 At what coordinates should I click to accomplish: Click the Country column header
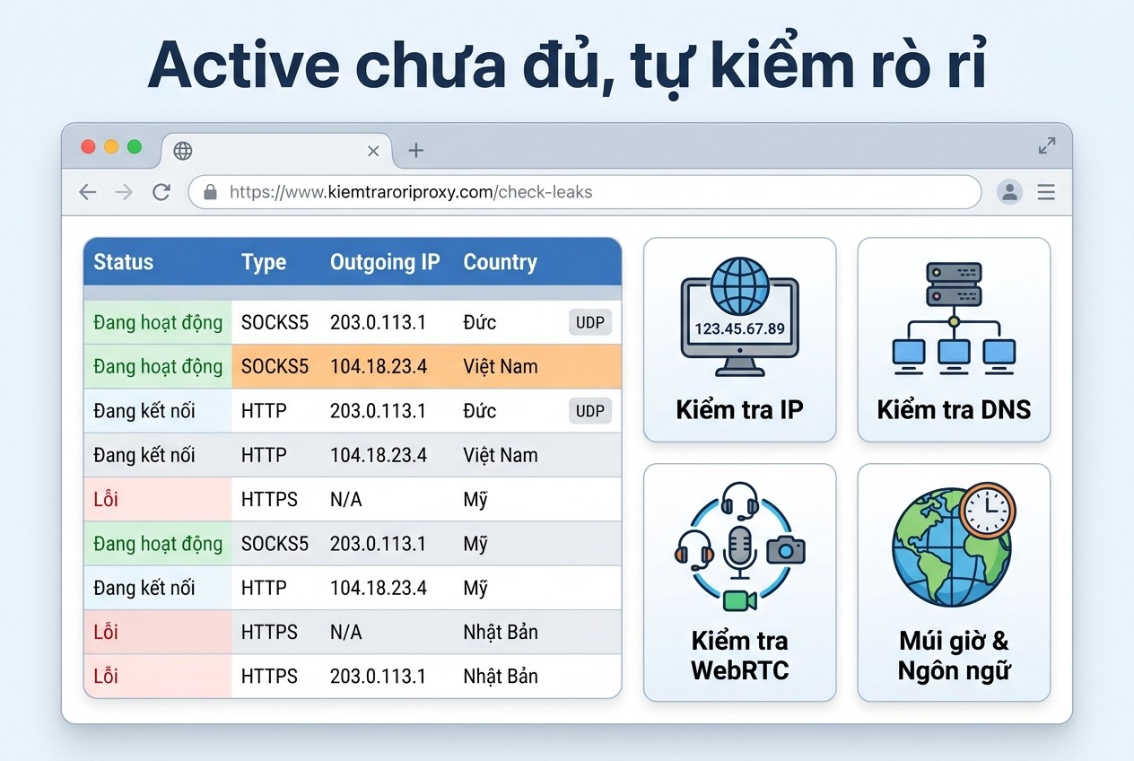(500, 262)
